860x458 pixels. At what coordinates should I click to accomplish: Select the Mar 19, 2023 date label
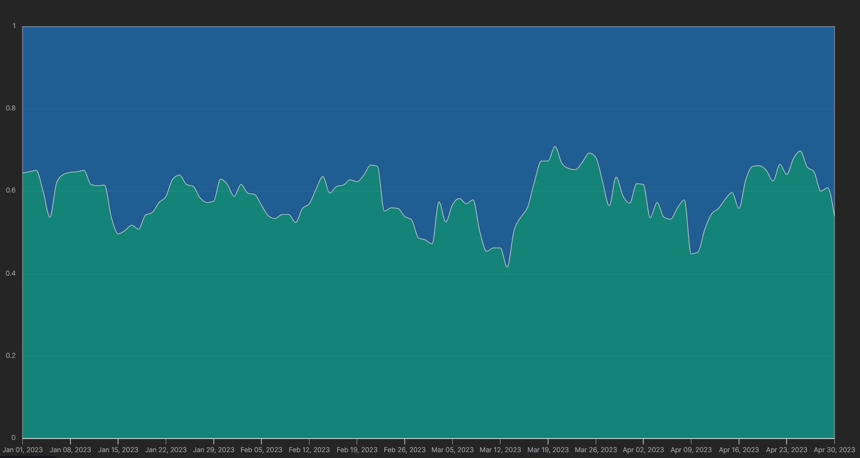(548, 450)
